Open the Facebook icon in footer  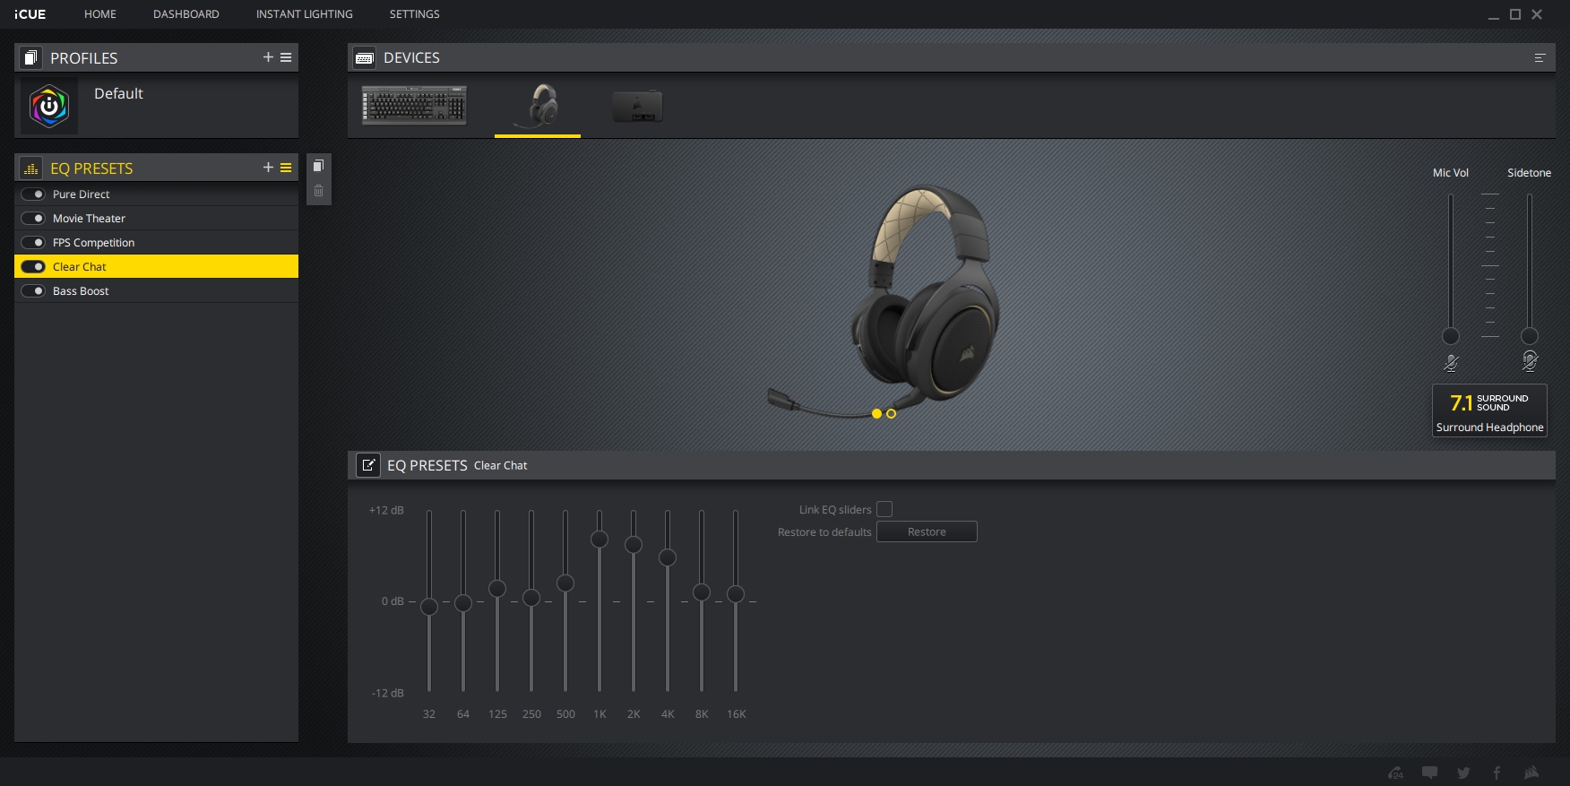pos(1497,773)
